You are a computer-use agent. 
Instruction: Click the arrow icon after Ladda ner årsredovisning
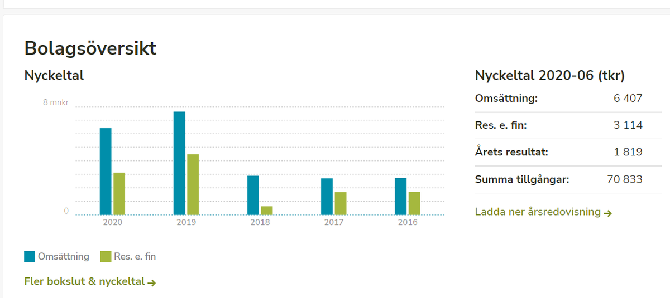coord(608,213)
